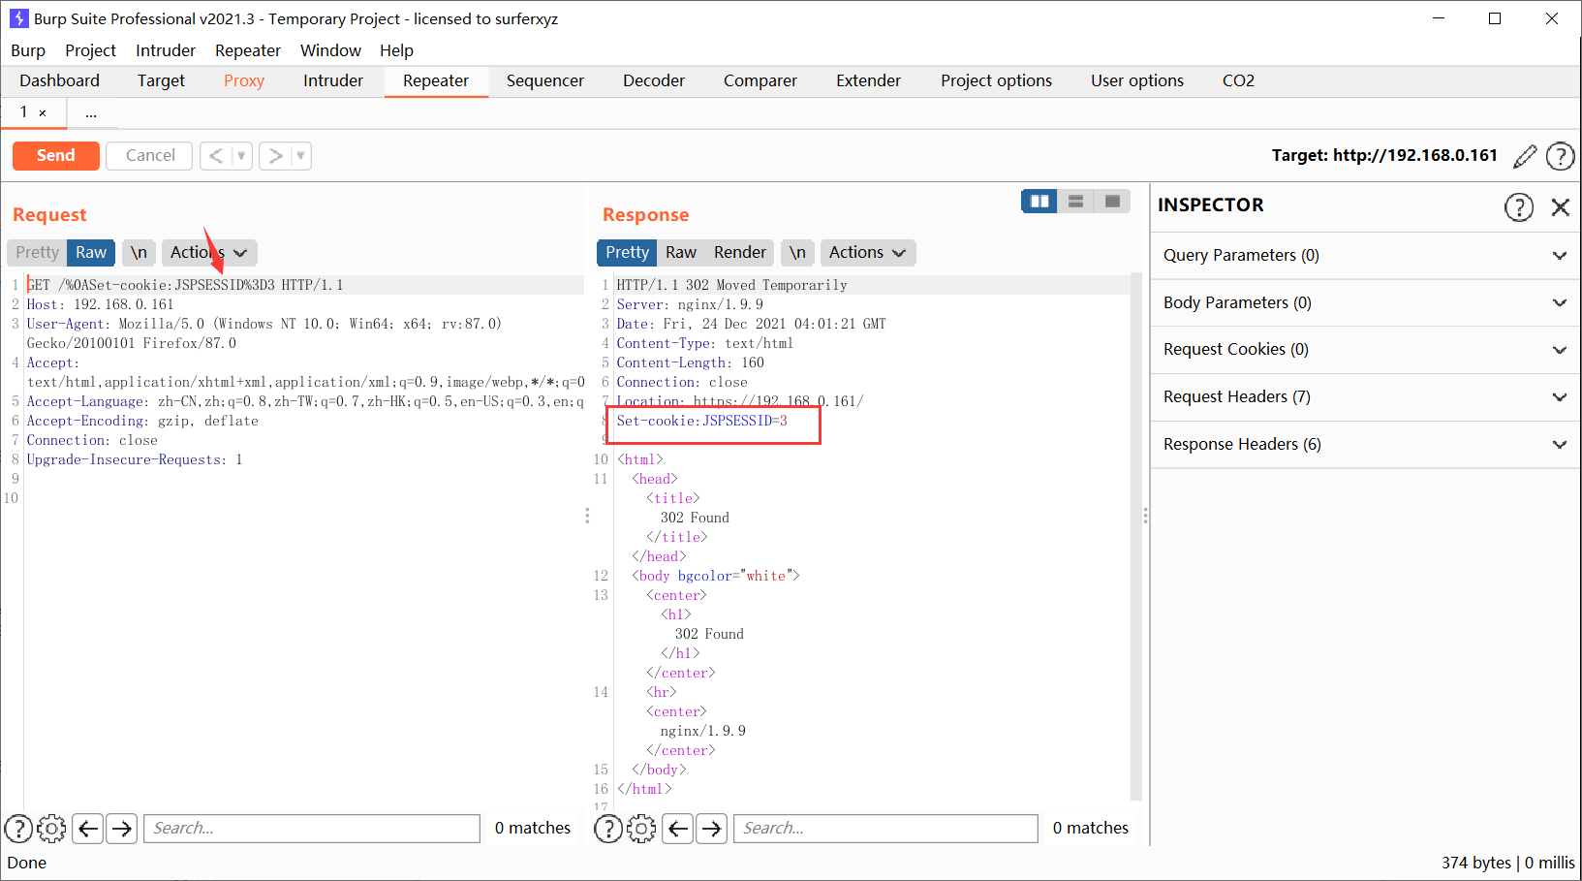Go to next response search match
Screen dimensions: 1582x881
tap(712, 829)
